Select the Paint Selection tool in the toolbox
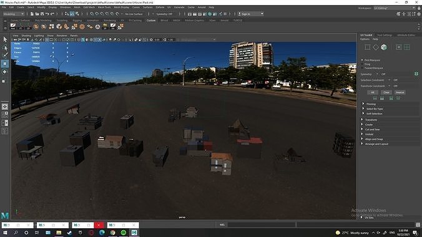422x237 pixels. [5, 56]
